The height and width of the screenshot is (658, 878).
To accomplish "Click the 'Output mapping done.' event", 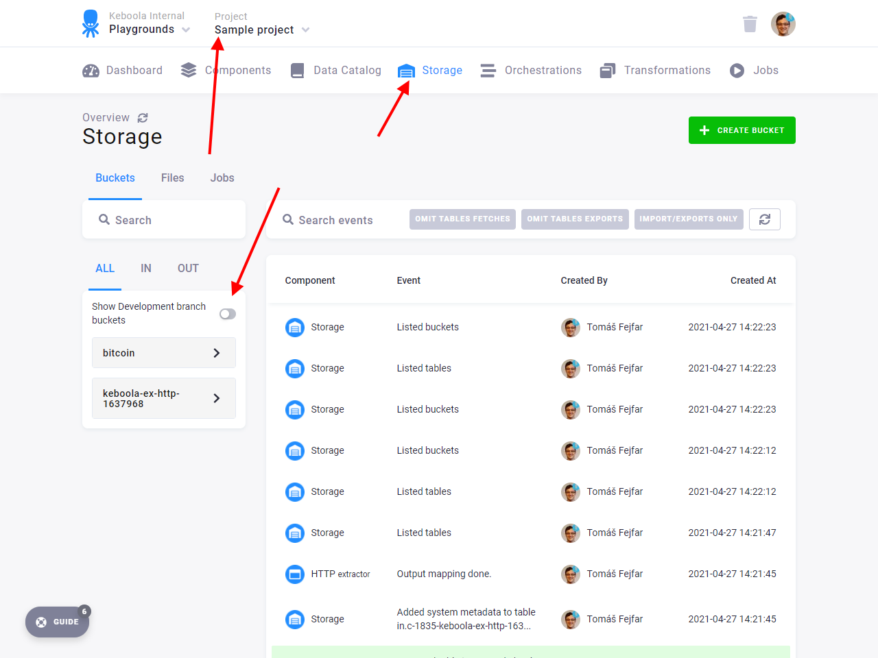I will (444, 574).
